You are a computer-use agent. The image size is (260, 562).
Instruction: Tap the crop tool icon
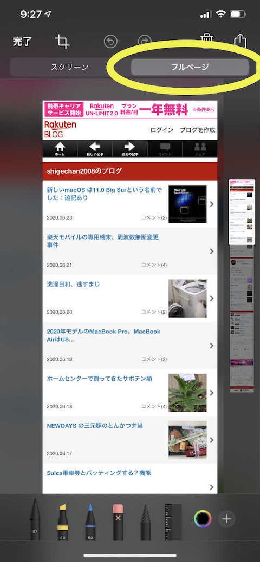coord(62,42)
